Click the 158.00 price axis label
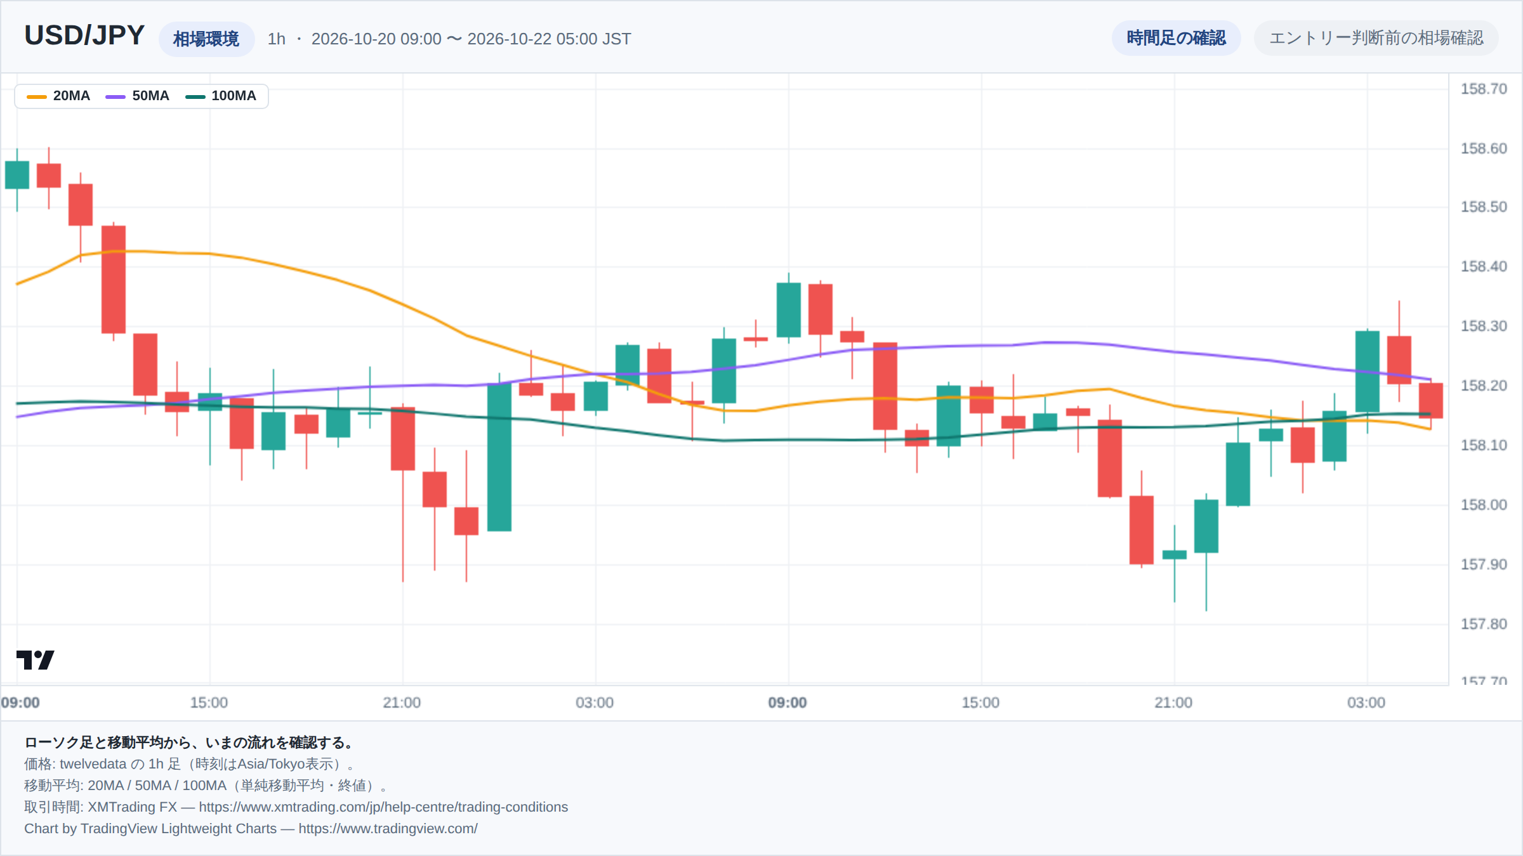This screenshot has width=1523, height=856. [1484, 505]
